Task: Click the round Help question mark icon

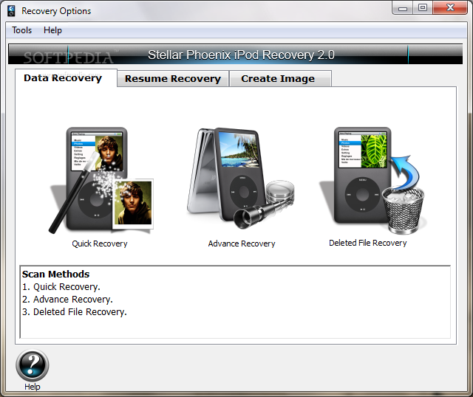Action: (33, 365)
